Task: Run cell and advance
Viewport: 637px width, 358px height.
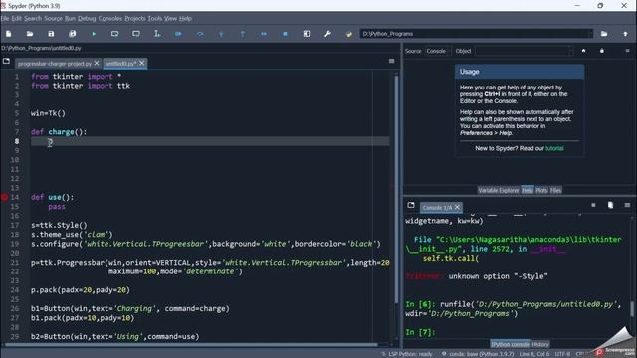Action: click(x=136, y=34)
